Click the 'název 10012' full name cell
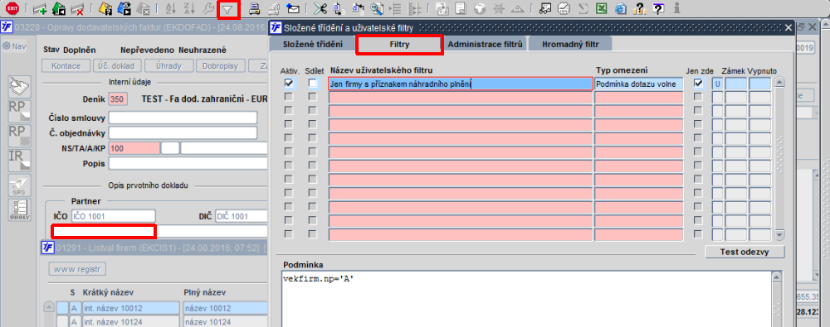The height and width of the screenshot is (327, 830). [x=226, y=308]
